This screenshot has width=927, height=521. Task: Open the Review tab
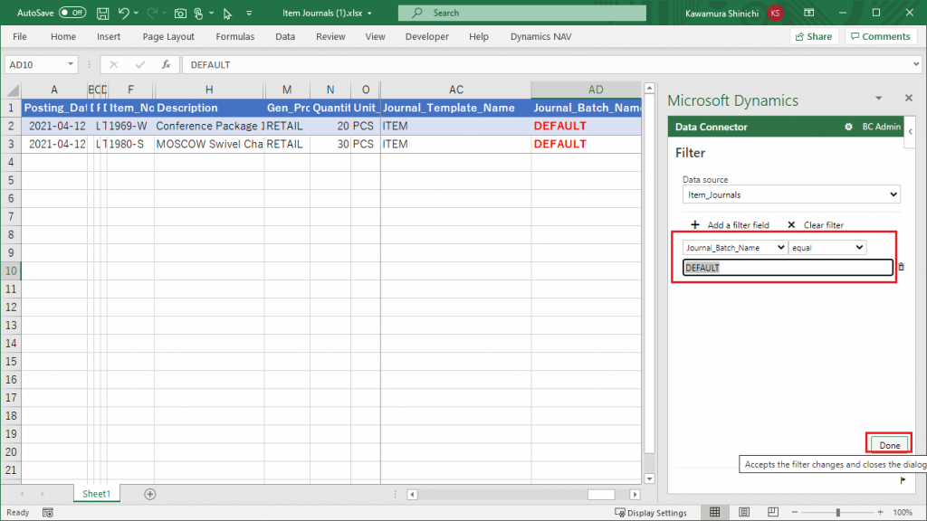pos(330,36)
